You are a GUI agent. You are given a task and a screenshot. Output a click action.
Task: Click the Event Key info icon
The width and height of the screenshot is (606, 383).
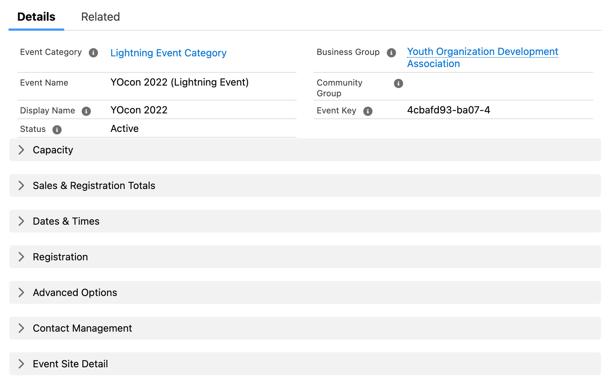(368, 111)
